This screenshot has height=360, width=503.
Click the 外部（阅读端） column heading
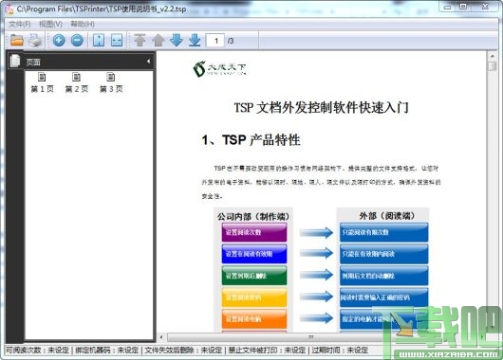(x=386, y=216)
